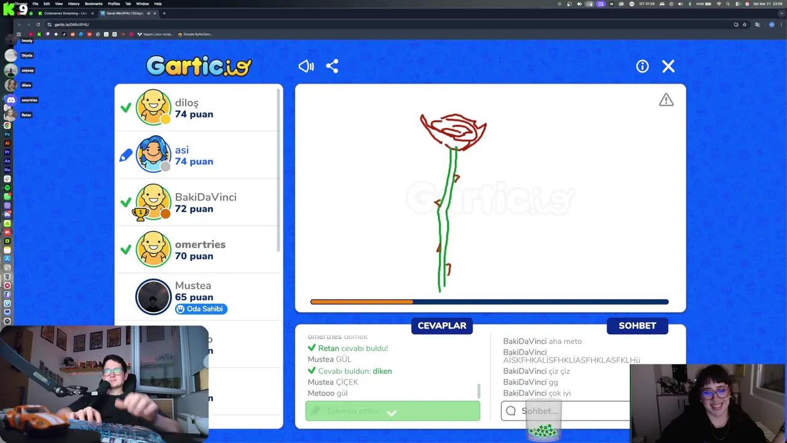Click the gartic.io address bar

[x=387, y=25]
